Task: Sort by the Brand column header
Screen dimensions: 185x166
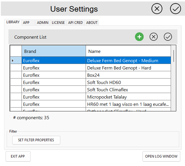Action: (x=54, y=51)
